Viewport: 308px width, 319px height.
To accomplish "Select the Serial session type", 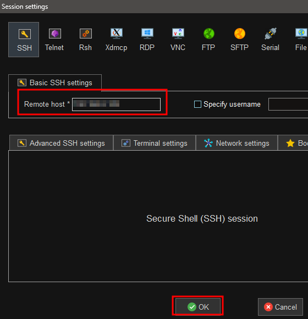I will [270, 40].
